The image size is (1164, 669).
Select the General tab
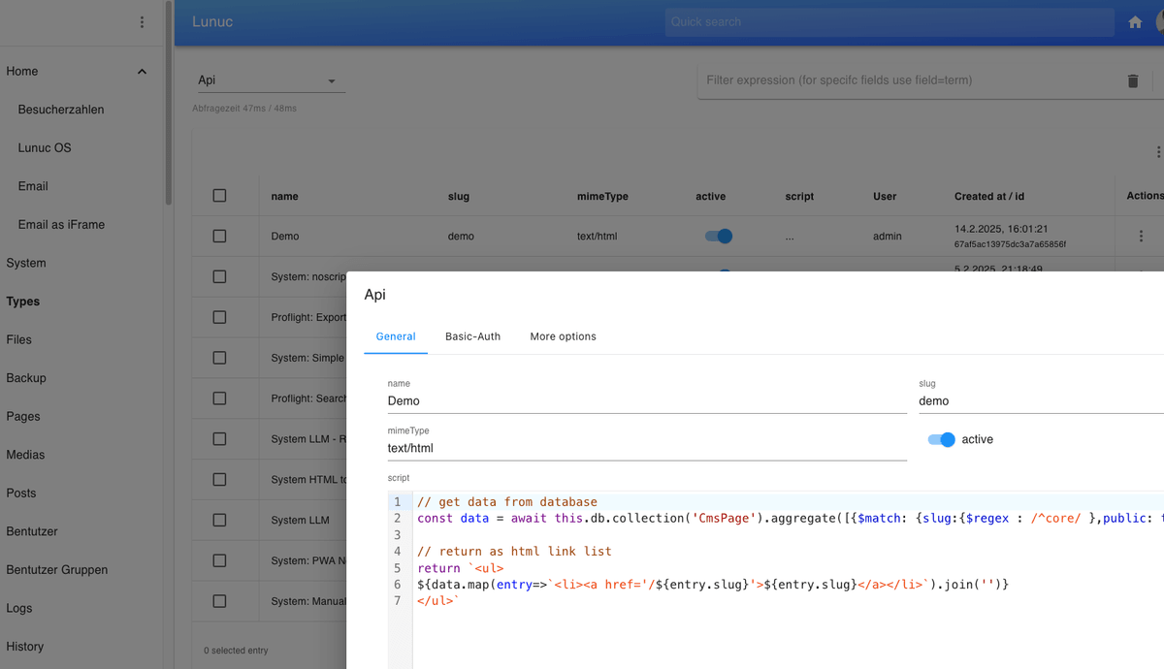point(396,336)
